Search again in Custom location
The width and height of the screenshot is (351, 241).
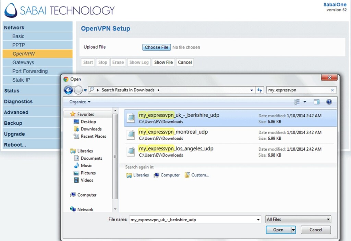tap(197, 175)
